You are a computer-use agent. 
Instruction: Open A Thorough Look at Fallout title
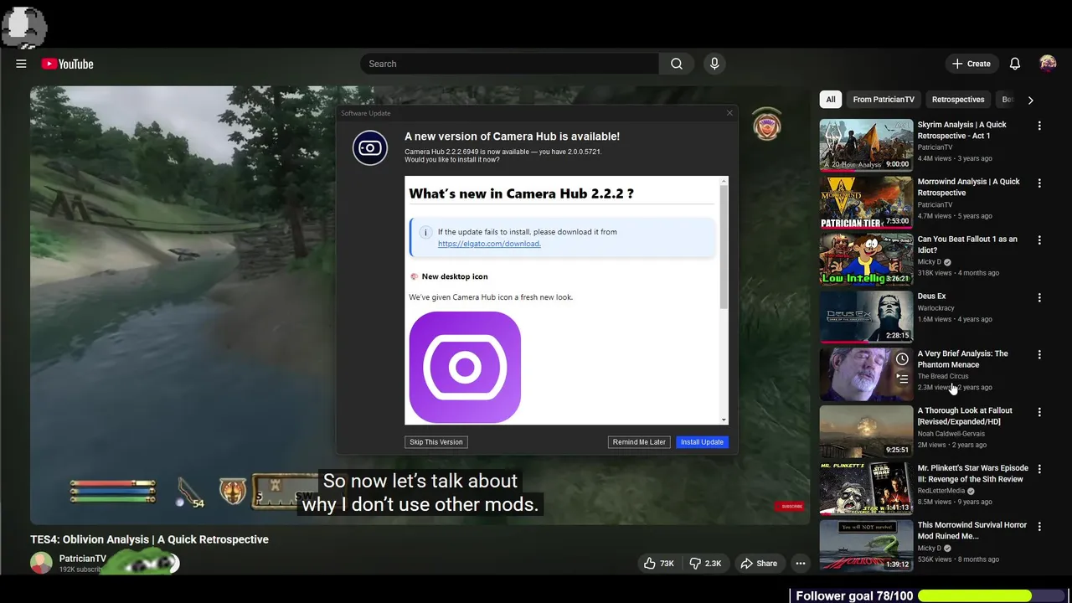(x=965, y=416)
